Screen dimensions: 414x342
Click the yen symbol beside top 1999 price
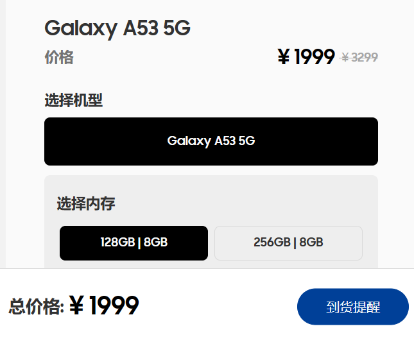point(284,58)
